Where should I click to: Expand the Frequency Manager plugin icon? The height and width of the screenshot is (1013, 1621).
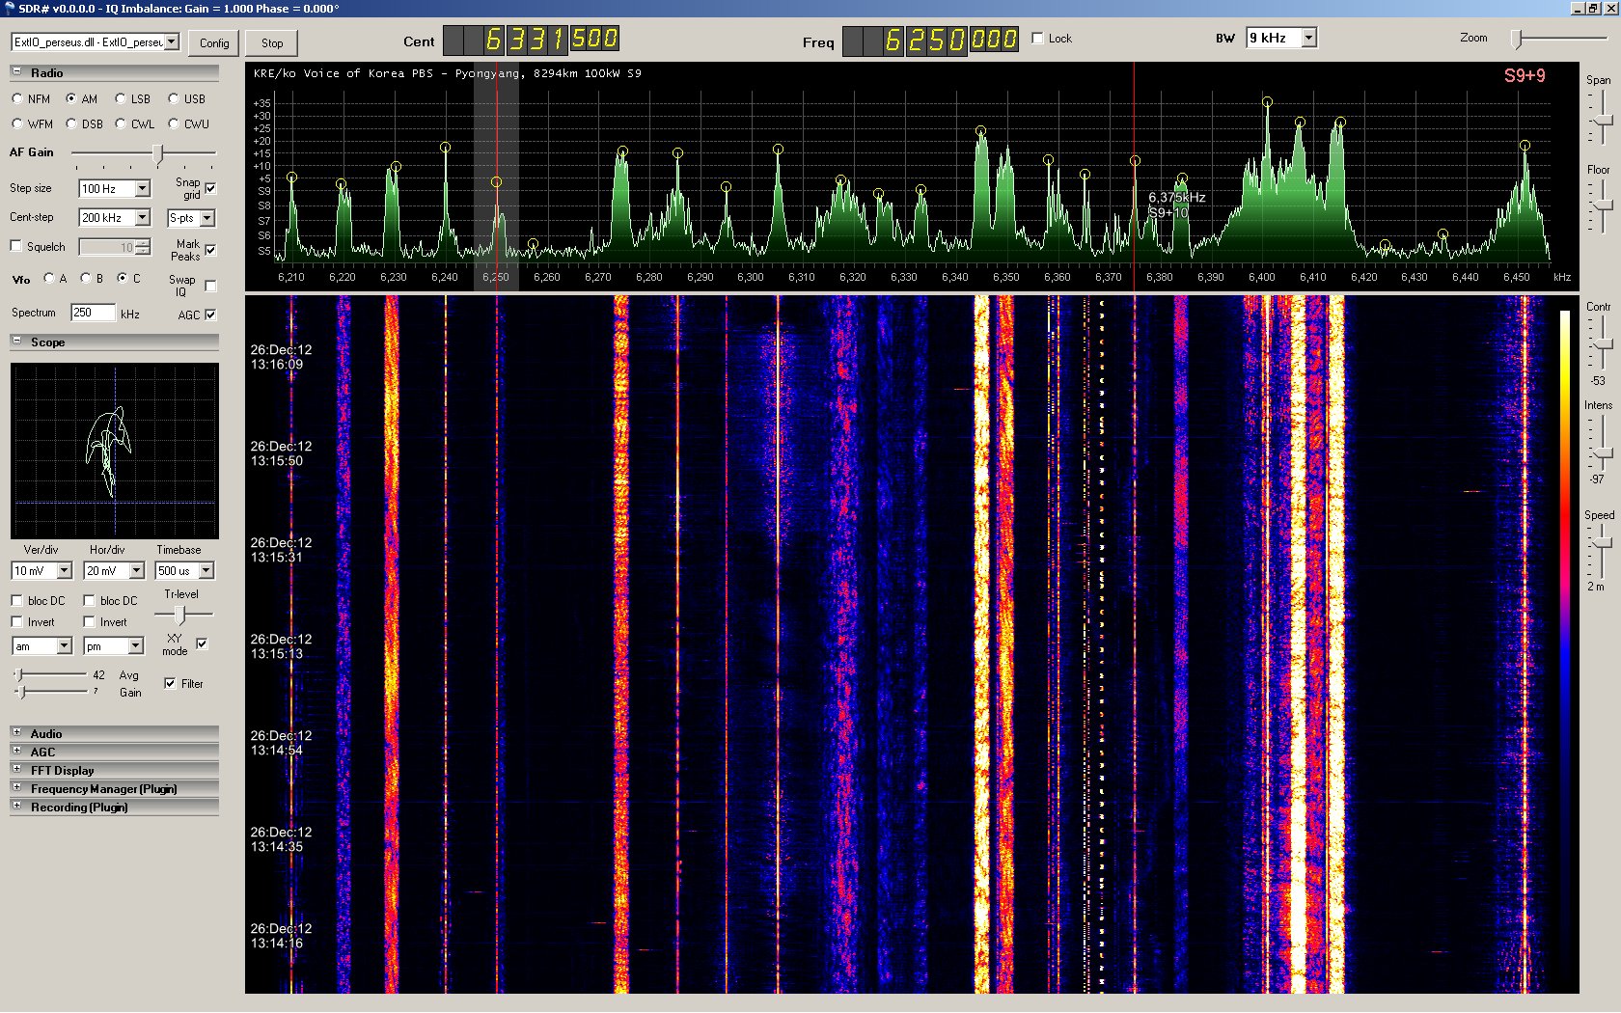pos(16,788)
